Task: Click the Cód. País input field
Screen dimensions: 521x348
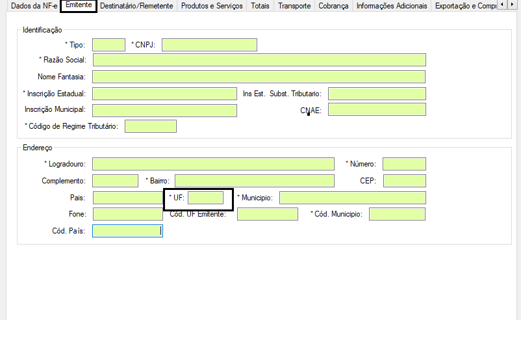Action: click(127, 231)
